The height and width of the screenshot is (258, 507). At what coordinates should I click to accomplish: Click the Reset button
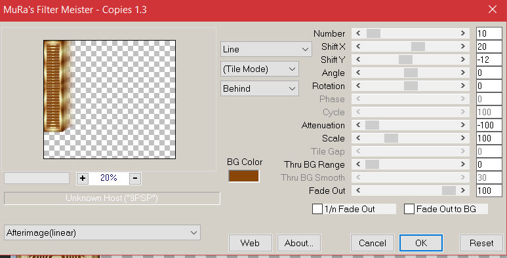click(x=481, y=243)
